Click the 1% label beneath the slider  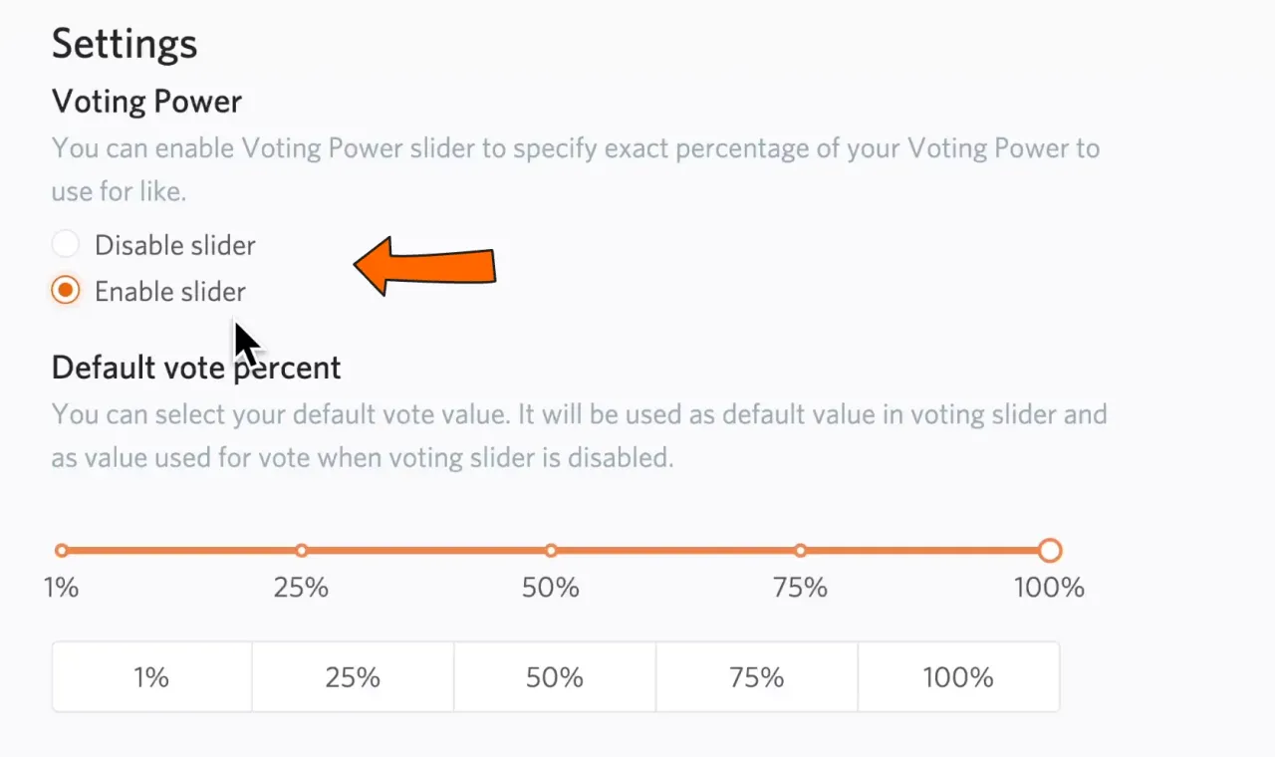coord(62,588)
